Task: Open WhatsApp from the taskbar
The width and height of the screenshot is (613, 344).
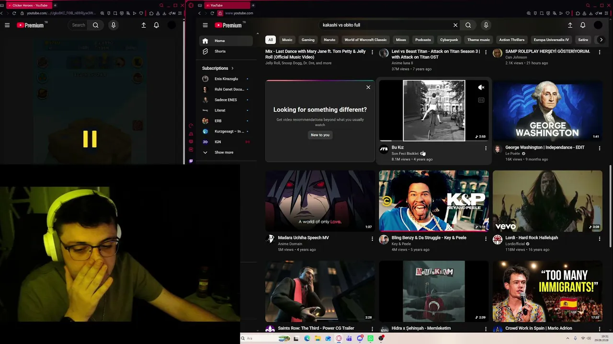Action: (x=371, y=338)
